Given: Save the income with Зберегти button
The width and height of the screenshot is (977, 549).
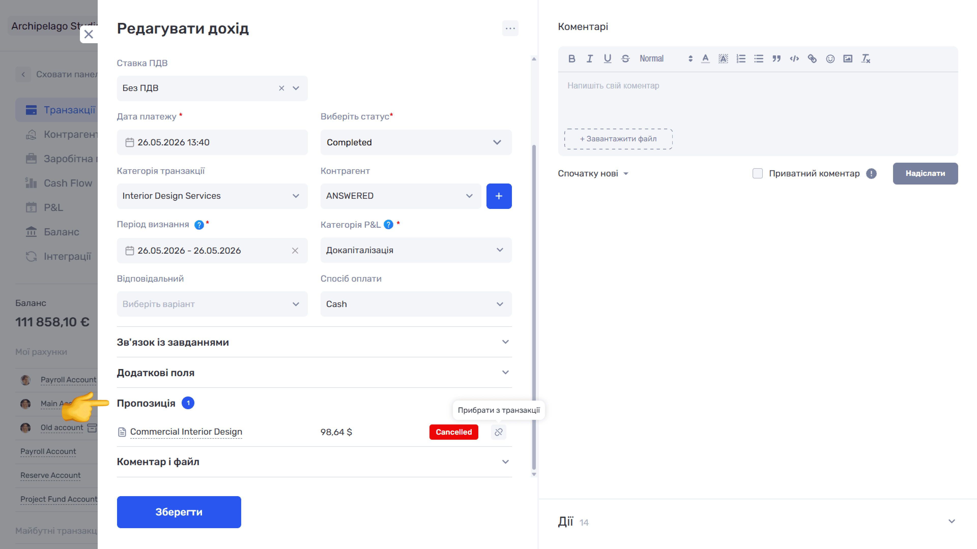Looking at the screenshot, I should point(179,512).
